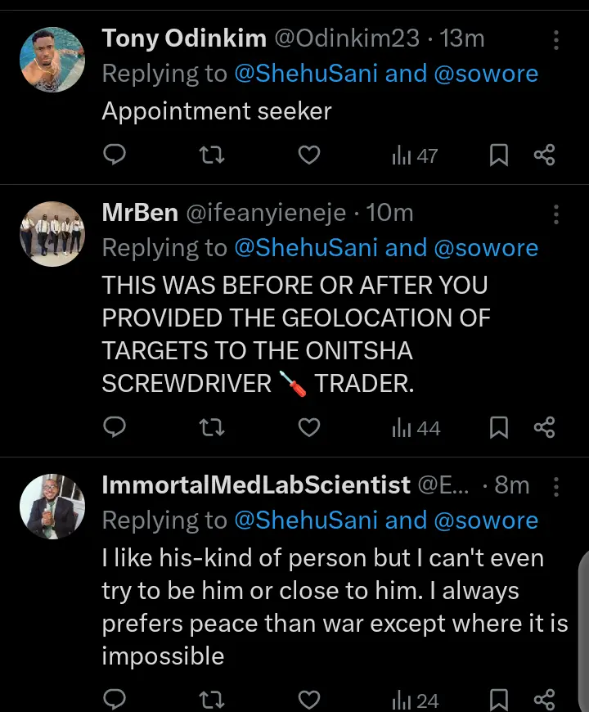Retweet Tony Odinkim's 'Appointment seeker' tweet
This screenshot has height=712, width=589.
tap(212, 155)
